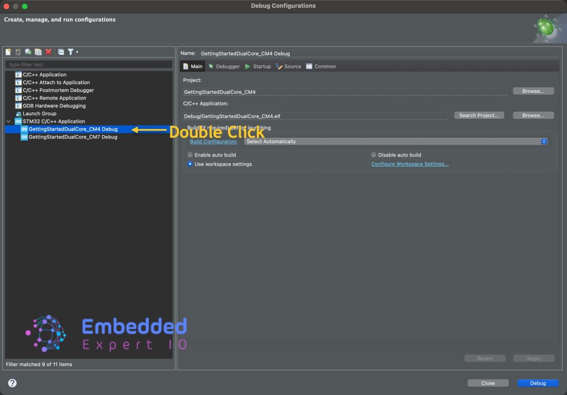567x395 pixels.
Task: Duplicate the selected launch configuration
Action: [x=38, y=52]
